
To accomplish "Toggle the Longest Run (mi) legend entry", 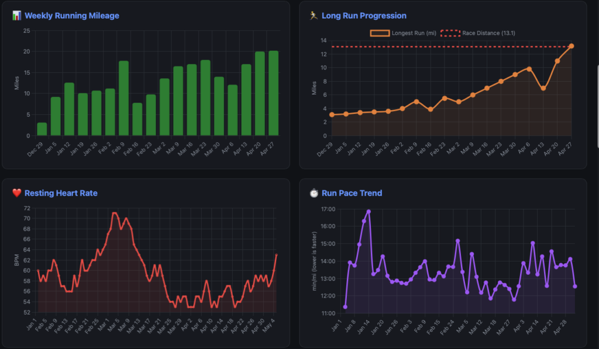I will [x=403, y=33].
